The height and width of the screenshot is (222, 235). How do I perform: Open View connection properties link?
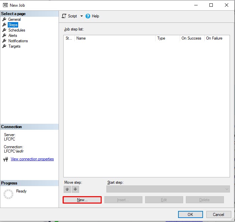(32, 159)
